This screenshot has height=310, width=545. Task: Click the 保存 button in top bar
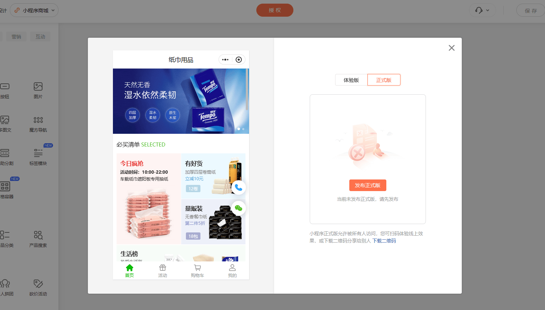[530, 11]
